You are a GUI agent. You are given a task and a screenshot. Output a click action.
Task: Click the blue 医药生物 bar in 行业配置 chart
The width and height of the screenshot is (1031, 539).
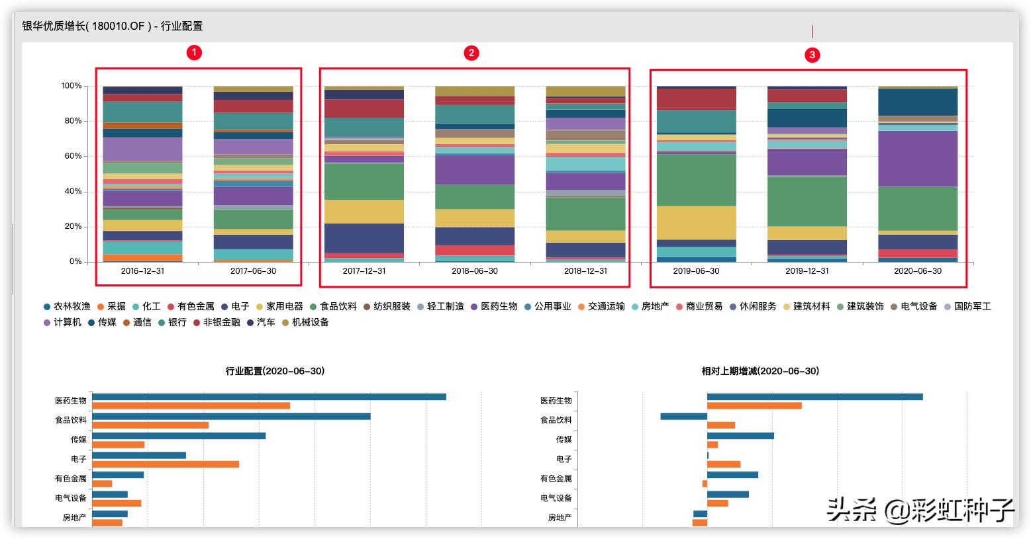(269, 397)
